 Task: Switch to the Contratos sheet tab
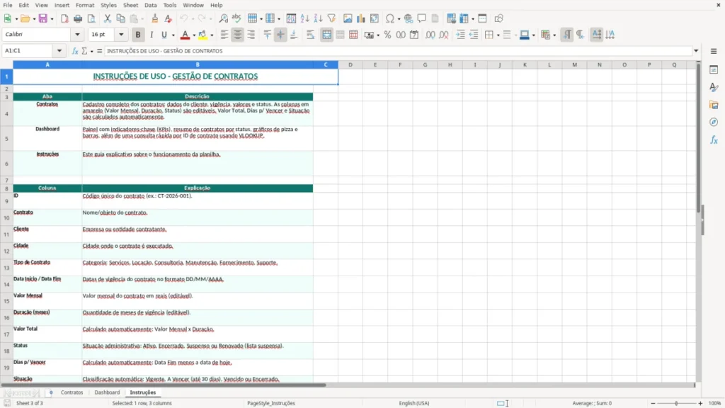72,392
